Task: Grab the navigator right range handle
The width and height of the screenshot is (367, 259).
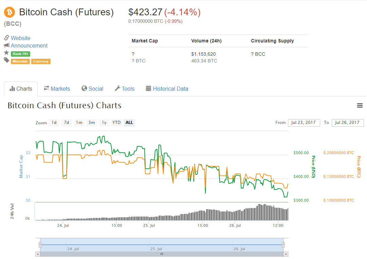Action: click(284, 245)
